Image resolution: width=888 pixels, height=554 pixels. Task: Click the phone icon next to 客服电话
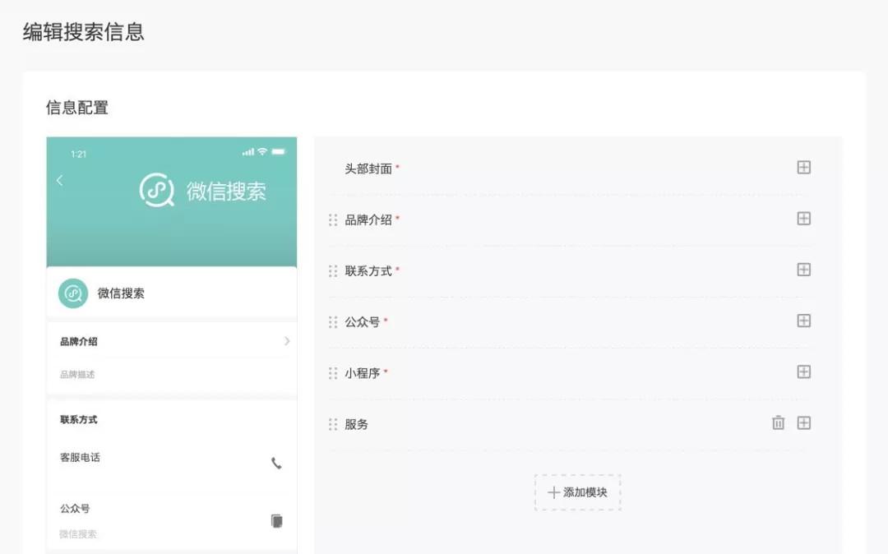point(276,463)
